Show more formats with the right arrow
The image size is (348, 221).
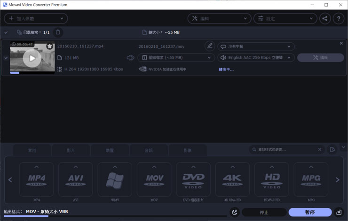coord(338,180)
